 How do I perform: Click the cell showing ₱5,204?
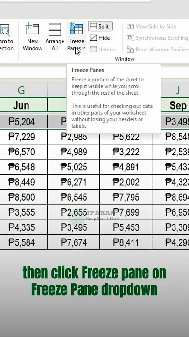point(21,122)
